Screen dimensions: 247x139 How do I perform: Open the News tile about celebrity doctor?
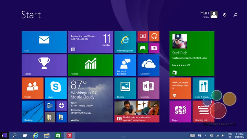point(137,112)
